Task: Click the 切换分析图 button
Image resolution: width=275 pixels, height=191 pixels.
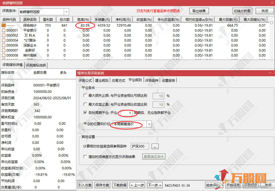Action: coord(242,11)
